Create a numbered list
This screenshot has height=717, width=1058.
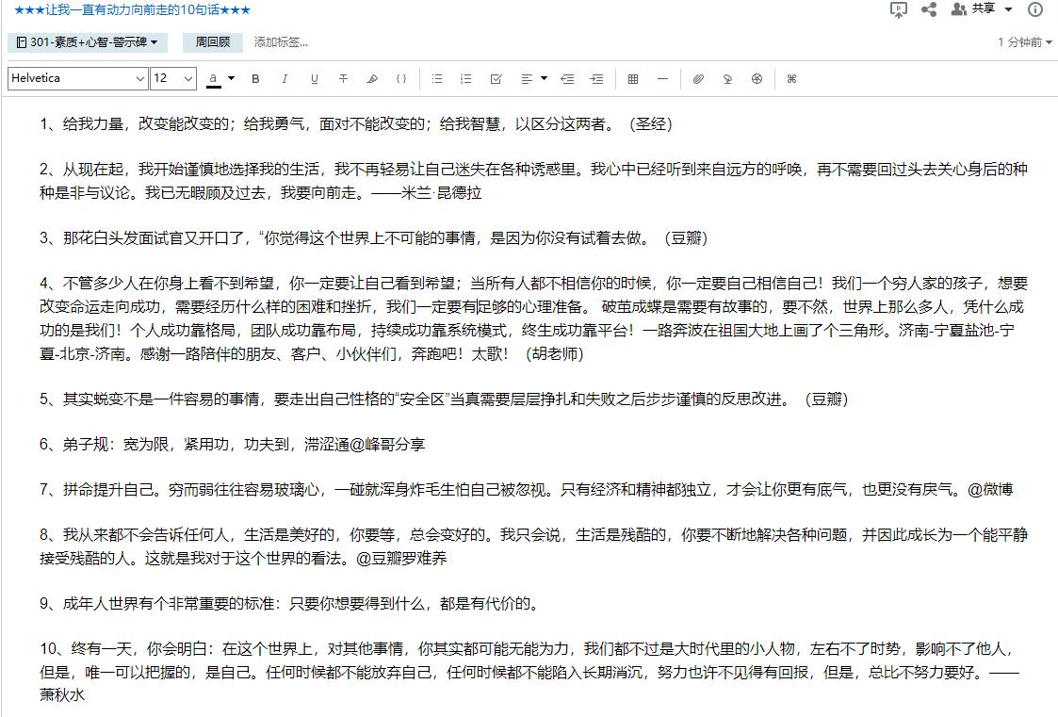[x=465, y=79]
